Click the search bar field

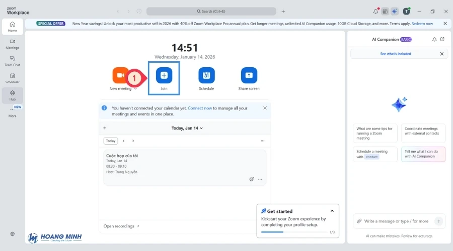pos(211,11)
